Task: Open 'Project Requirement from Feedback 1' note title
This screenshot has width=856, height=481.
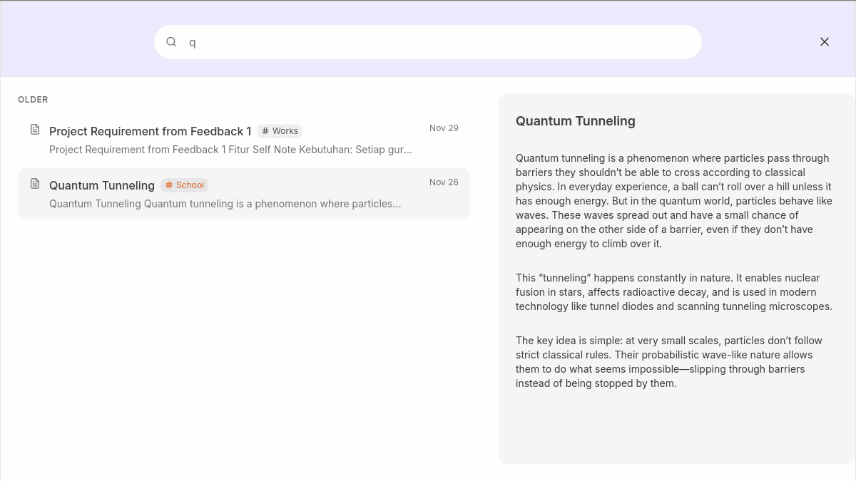Action: pos(150,131)
